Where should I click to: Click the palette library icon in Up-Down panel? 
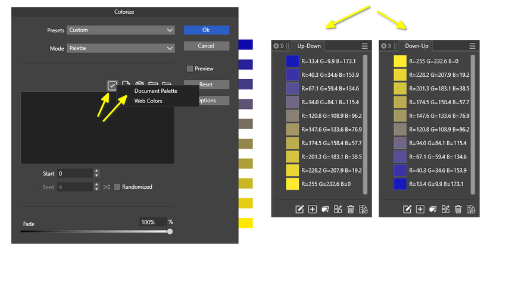pos(363,209)
